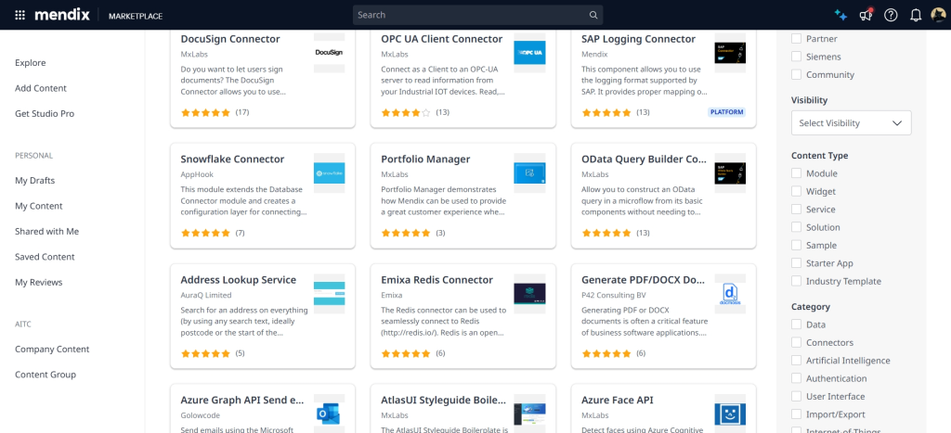Click the OData Query Builder thumbnail
Image resolution: width=951 pixels, height=433 pixels.
point(730,173)
